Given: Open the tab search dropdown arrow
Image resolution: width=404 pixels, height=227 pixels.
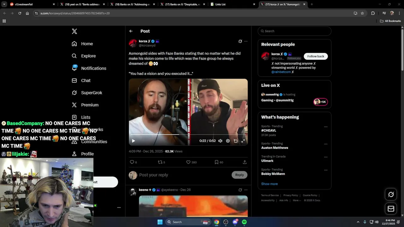Looking at the screenshot, I should click(4, 4).
